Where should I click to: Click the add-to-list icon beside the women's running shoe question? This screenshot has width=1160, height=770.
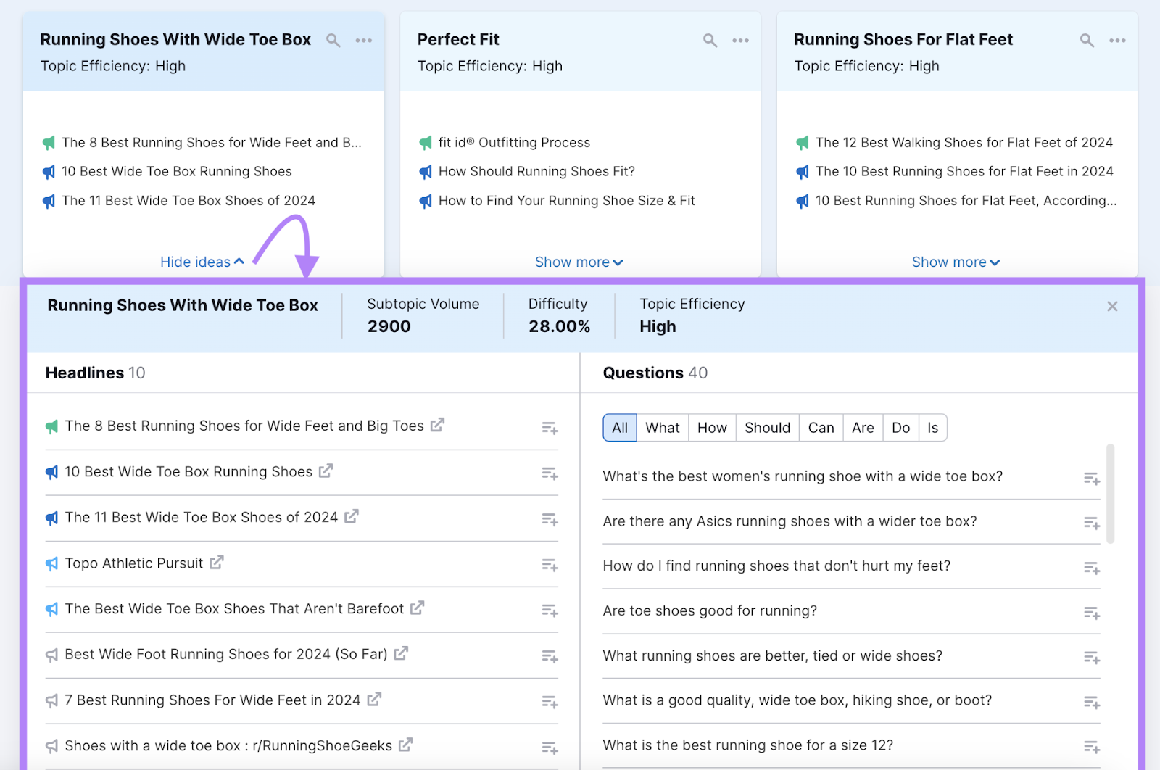click(1091, 479)
